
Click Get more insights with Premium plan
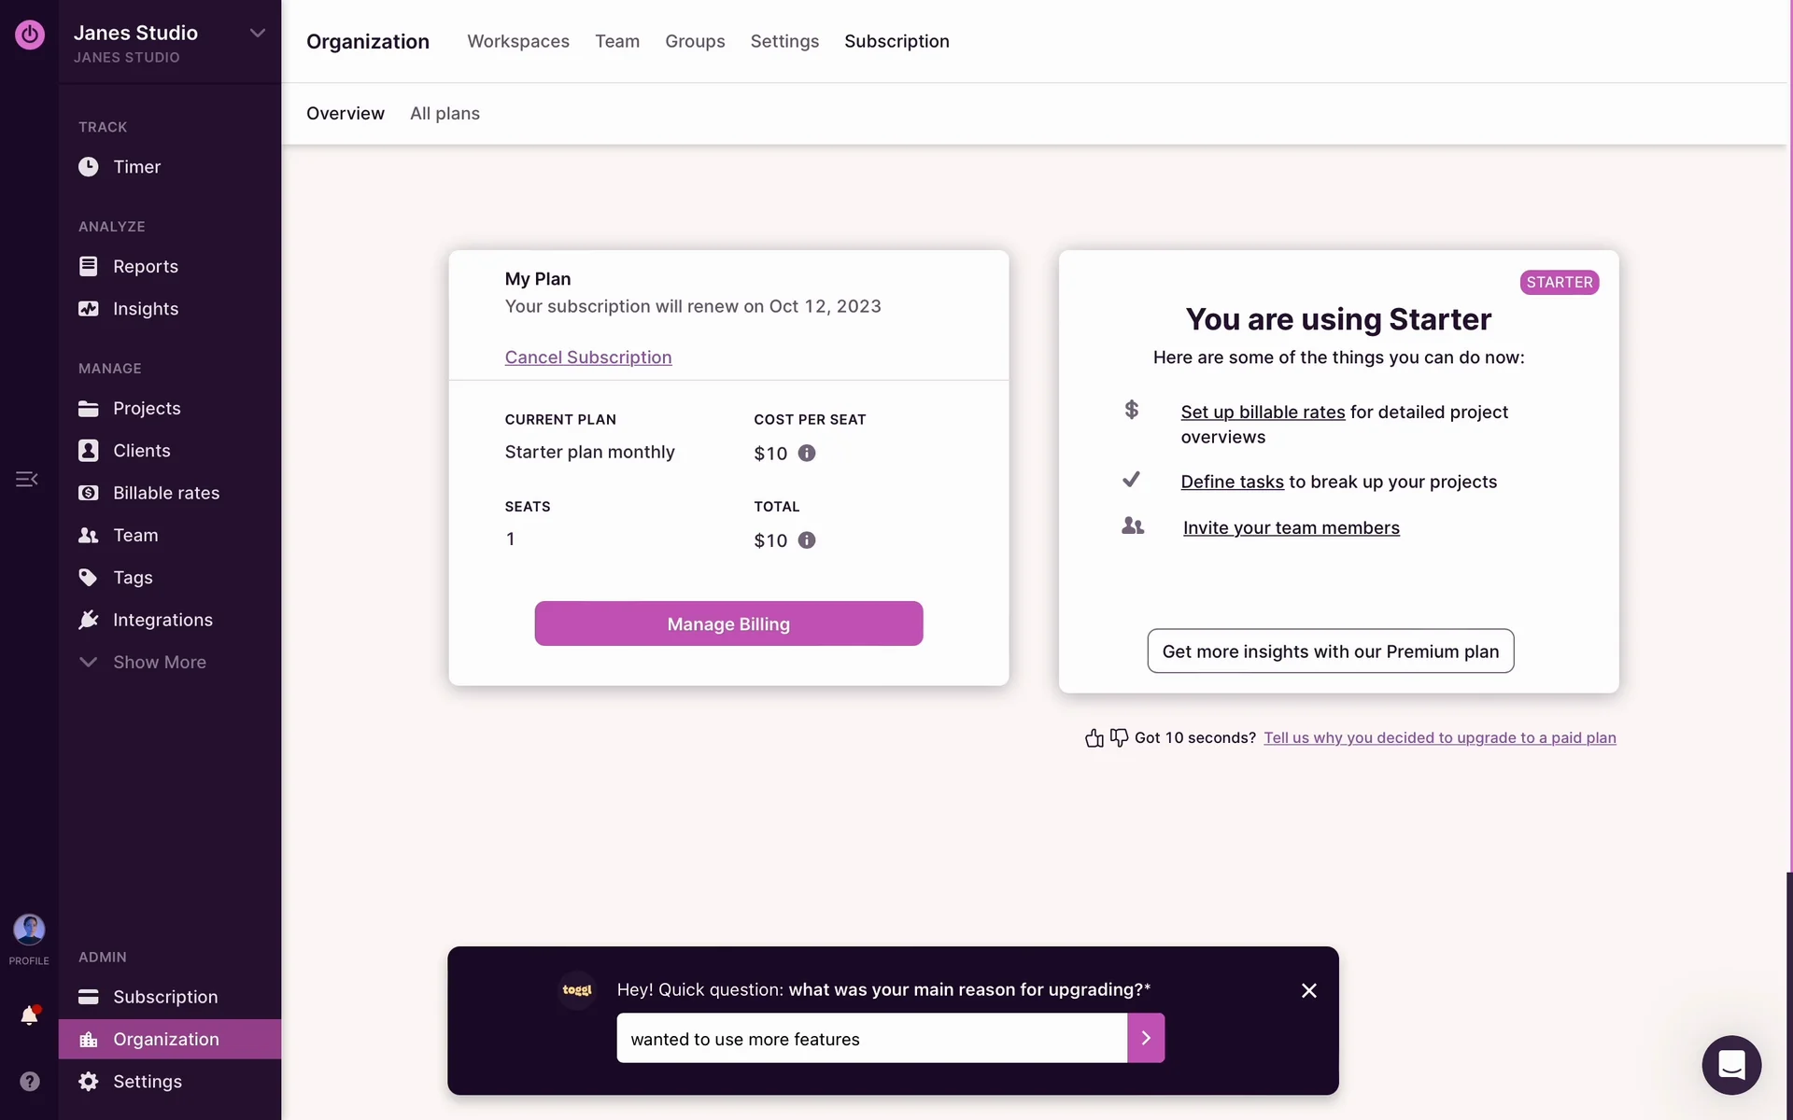[x=1331, y=651]
